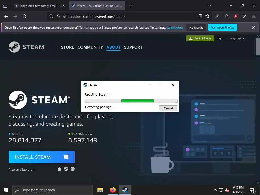
Task: Go back to previous page
Action: 6,16
